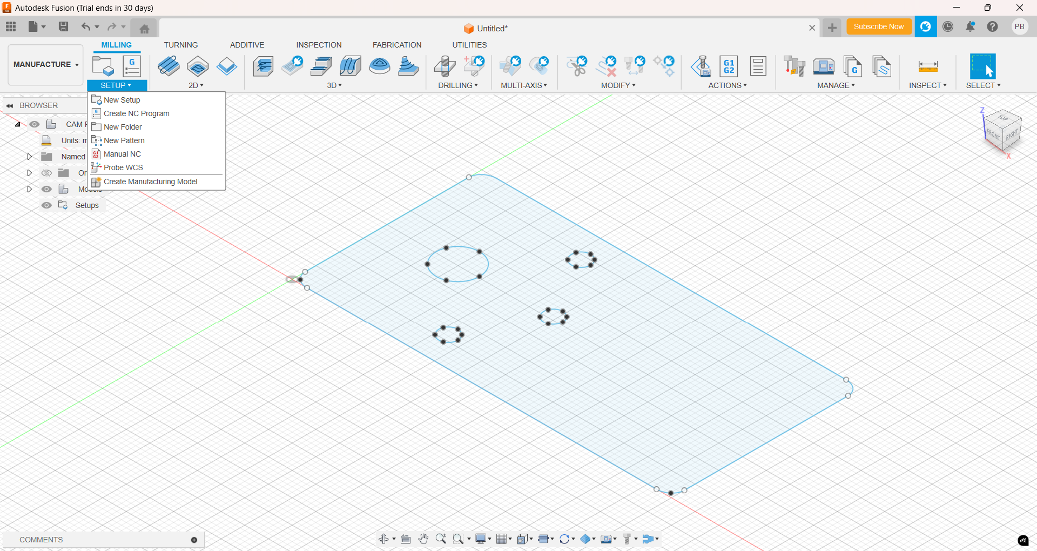The height and width of the screenshot is (551, 1037).
Task: Click the NC Program toolbar icon
Action: click(132, 66)
